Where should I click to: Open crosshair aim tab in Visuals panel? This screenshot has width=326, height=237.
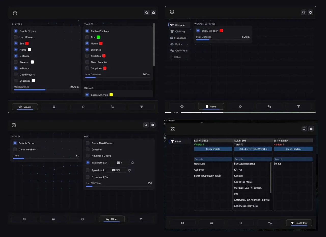[83, 107]
